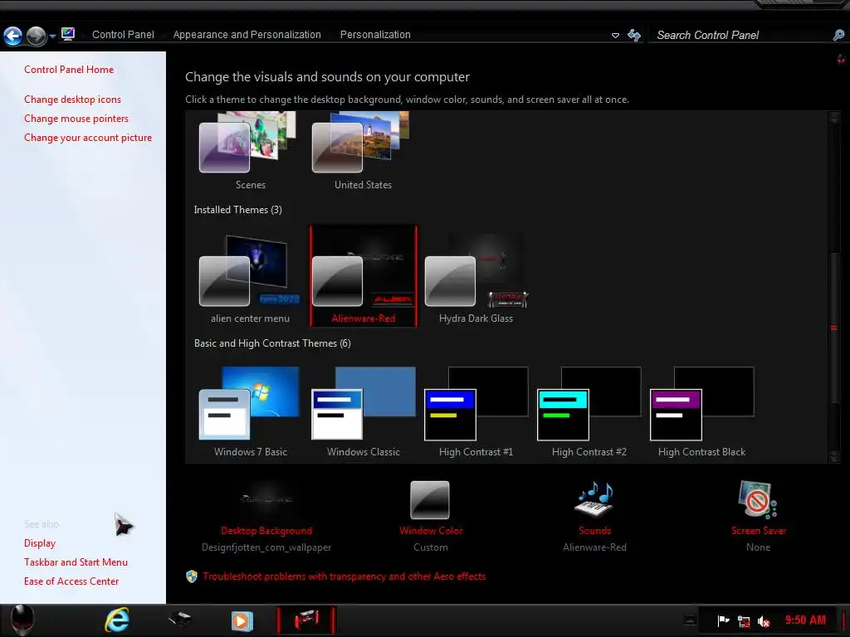This screenshot has width=850, height=637.
Task: Select the United States theme
Action: tap(363, 151)
